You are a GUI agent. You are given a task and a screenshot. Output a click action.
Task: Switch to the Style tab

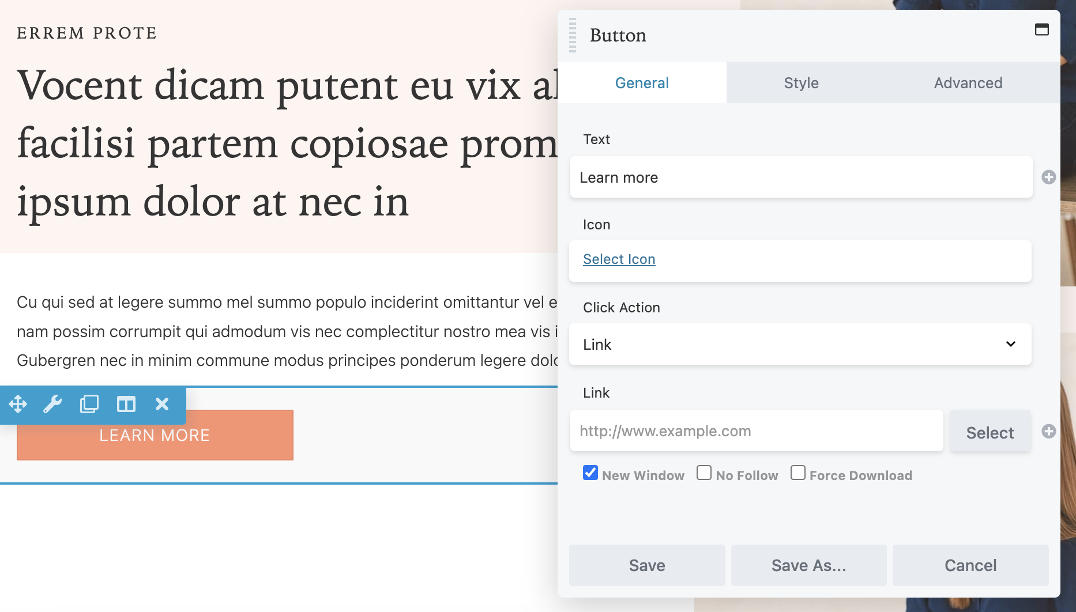tap(801, 83)
